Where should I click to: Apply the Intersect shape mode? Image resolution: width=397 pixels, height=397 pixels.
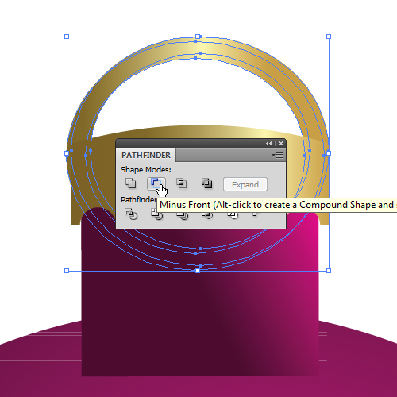point(182,183)
